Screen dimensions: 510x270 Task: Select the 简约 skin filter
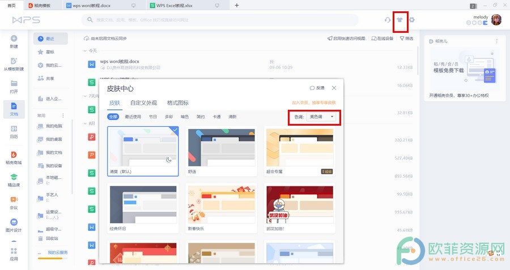[201, 117]
